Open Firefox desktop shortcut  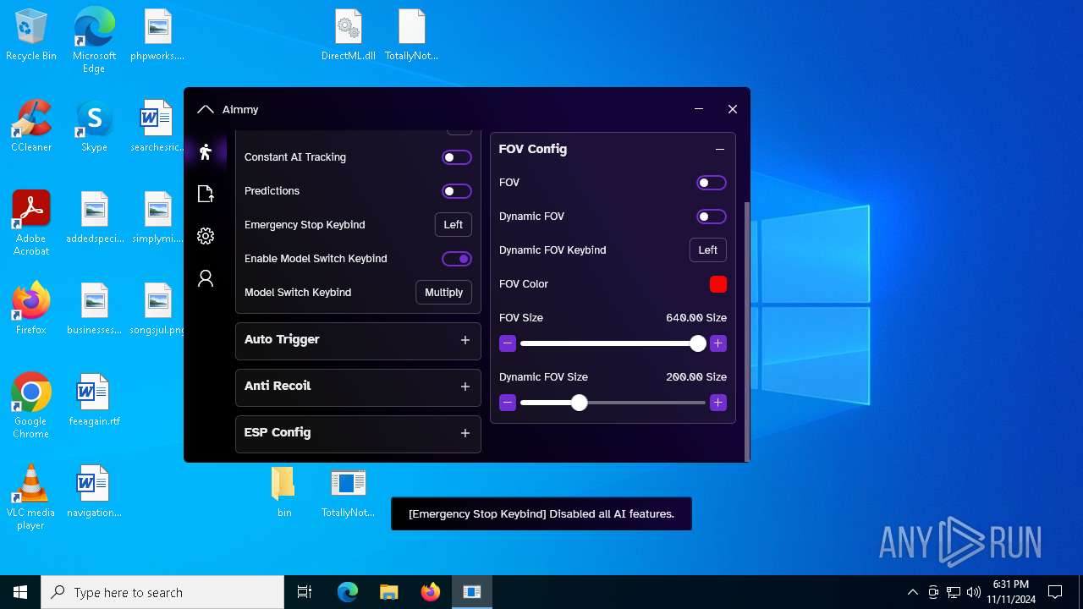point(31,309)
